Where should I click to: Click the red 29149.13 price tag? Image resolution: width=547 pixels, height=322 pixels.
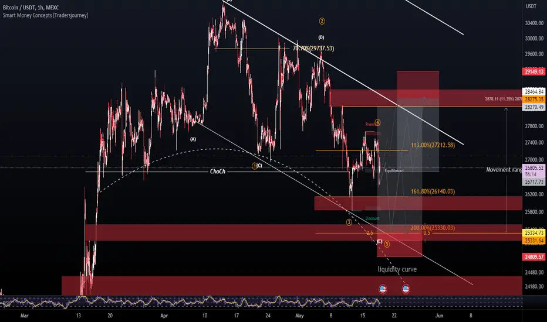coord(534,71)
